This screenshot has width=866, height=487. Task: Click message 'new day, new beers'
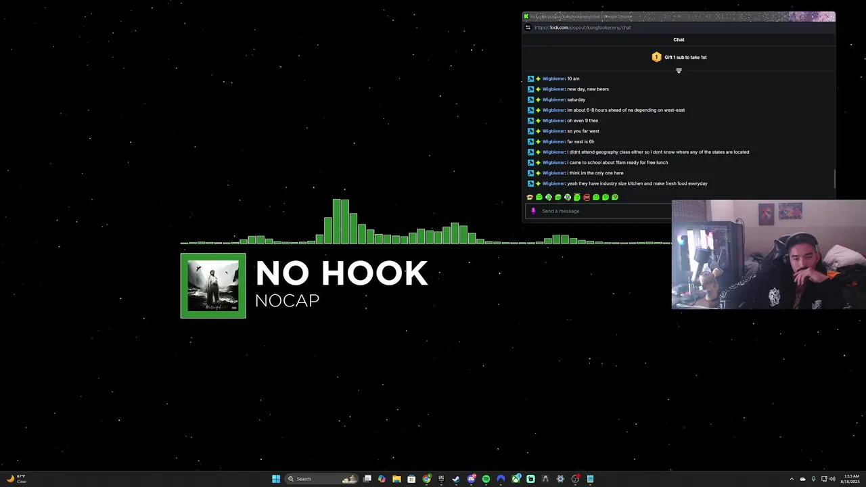coord(588,89)
